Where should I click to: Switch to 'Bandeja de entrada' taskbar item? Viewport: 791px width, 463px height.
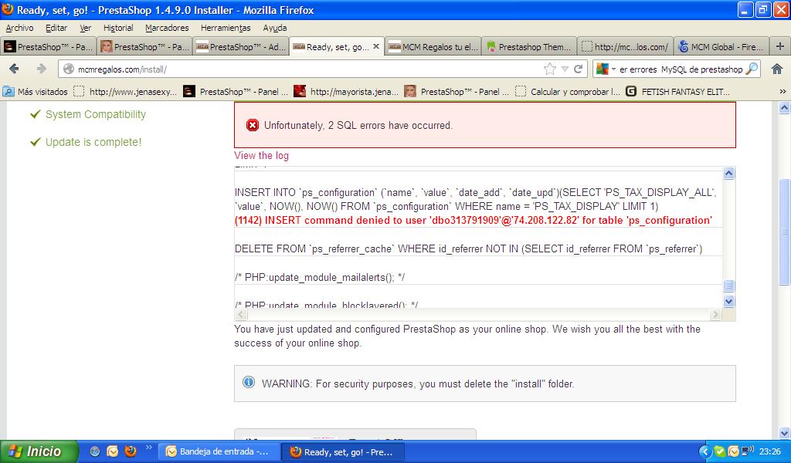point(219,451)
